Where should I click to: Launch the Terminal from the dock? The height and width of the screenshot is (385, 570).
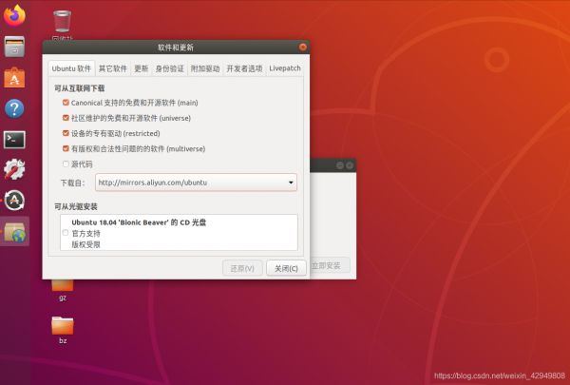point(14,140)
